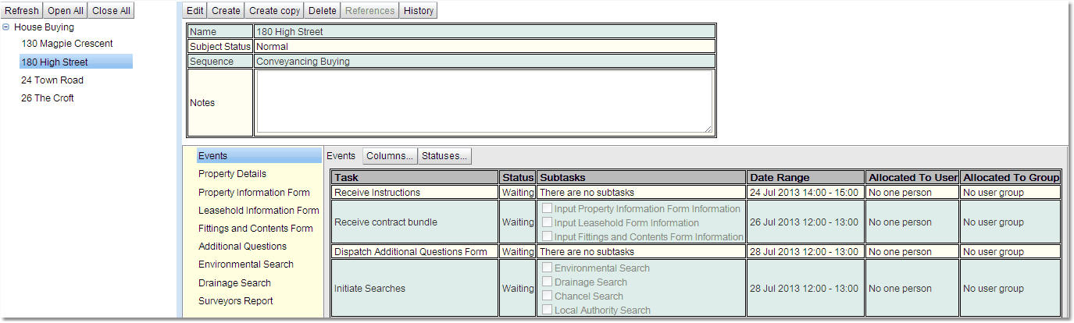Toggle the Environmental Search subtask checkbox

tap(547, 268)
